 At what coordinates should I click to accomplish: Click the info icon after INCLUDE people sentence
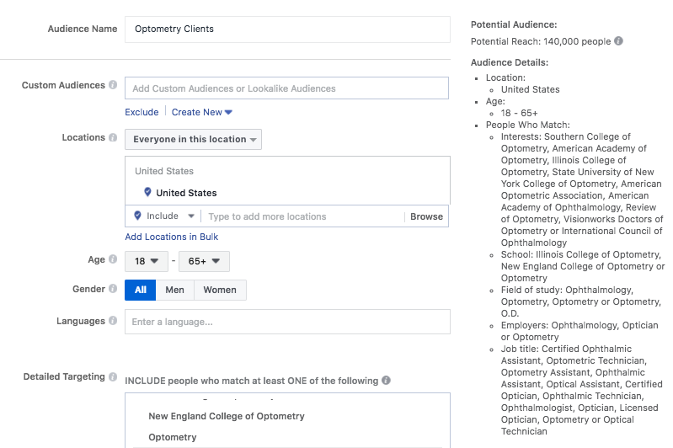(x=387, y=380)
